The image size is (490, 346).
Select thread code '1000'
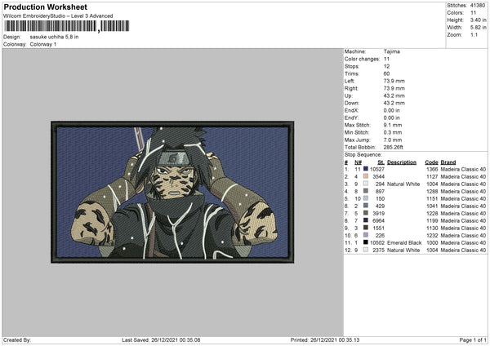pos(432,242)
